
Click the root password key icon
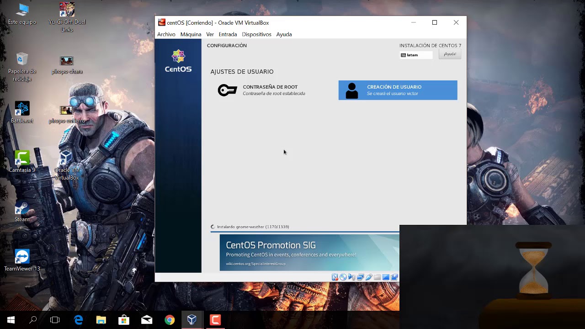click(227, 90)
